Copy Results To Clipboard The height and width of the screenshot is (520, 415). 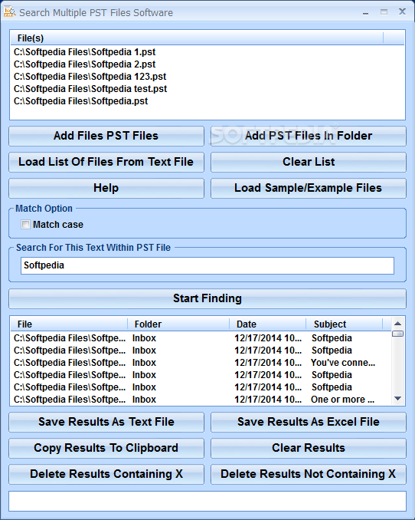pyautogui.click(x=106, y=449)
